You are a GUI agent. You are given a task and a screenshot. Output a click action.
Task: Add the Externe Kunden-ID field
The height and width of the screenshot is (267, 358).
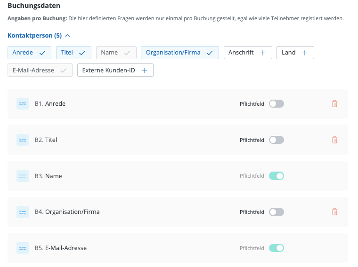[115, 70]
